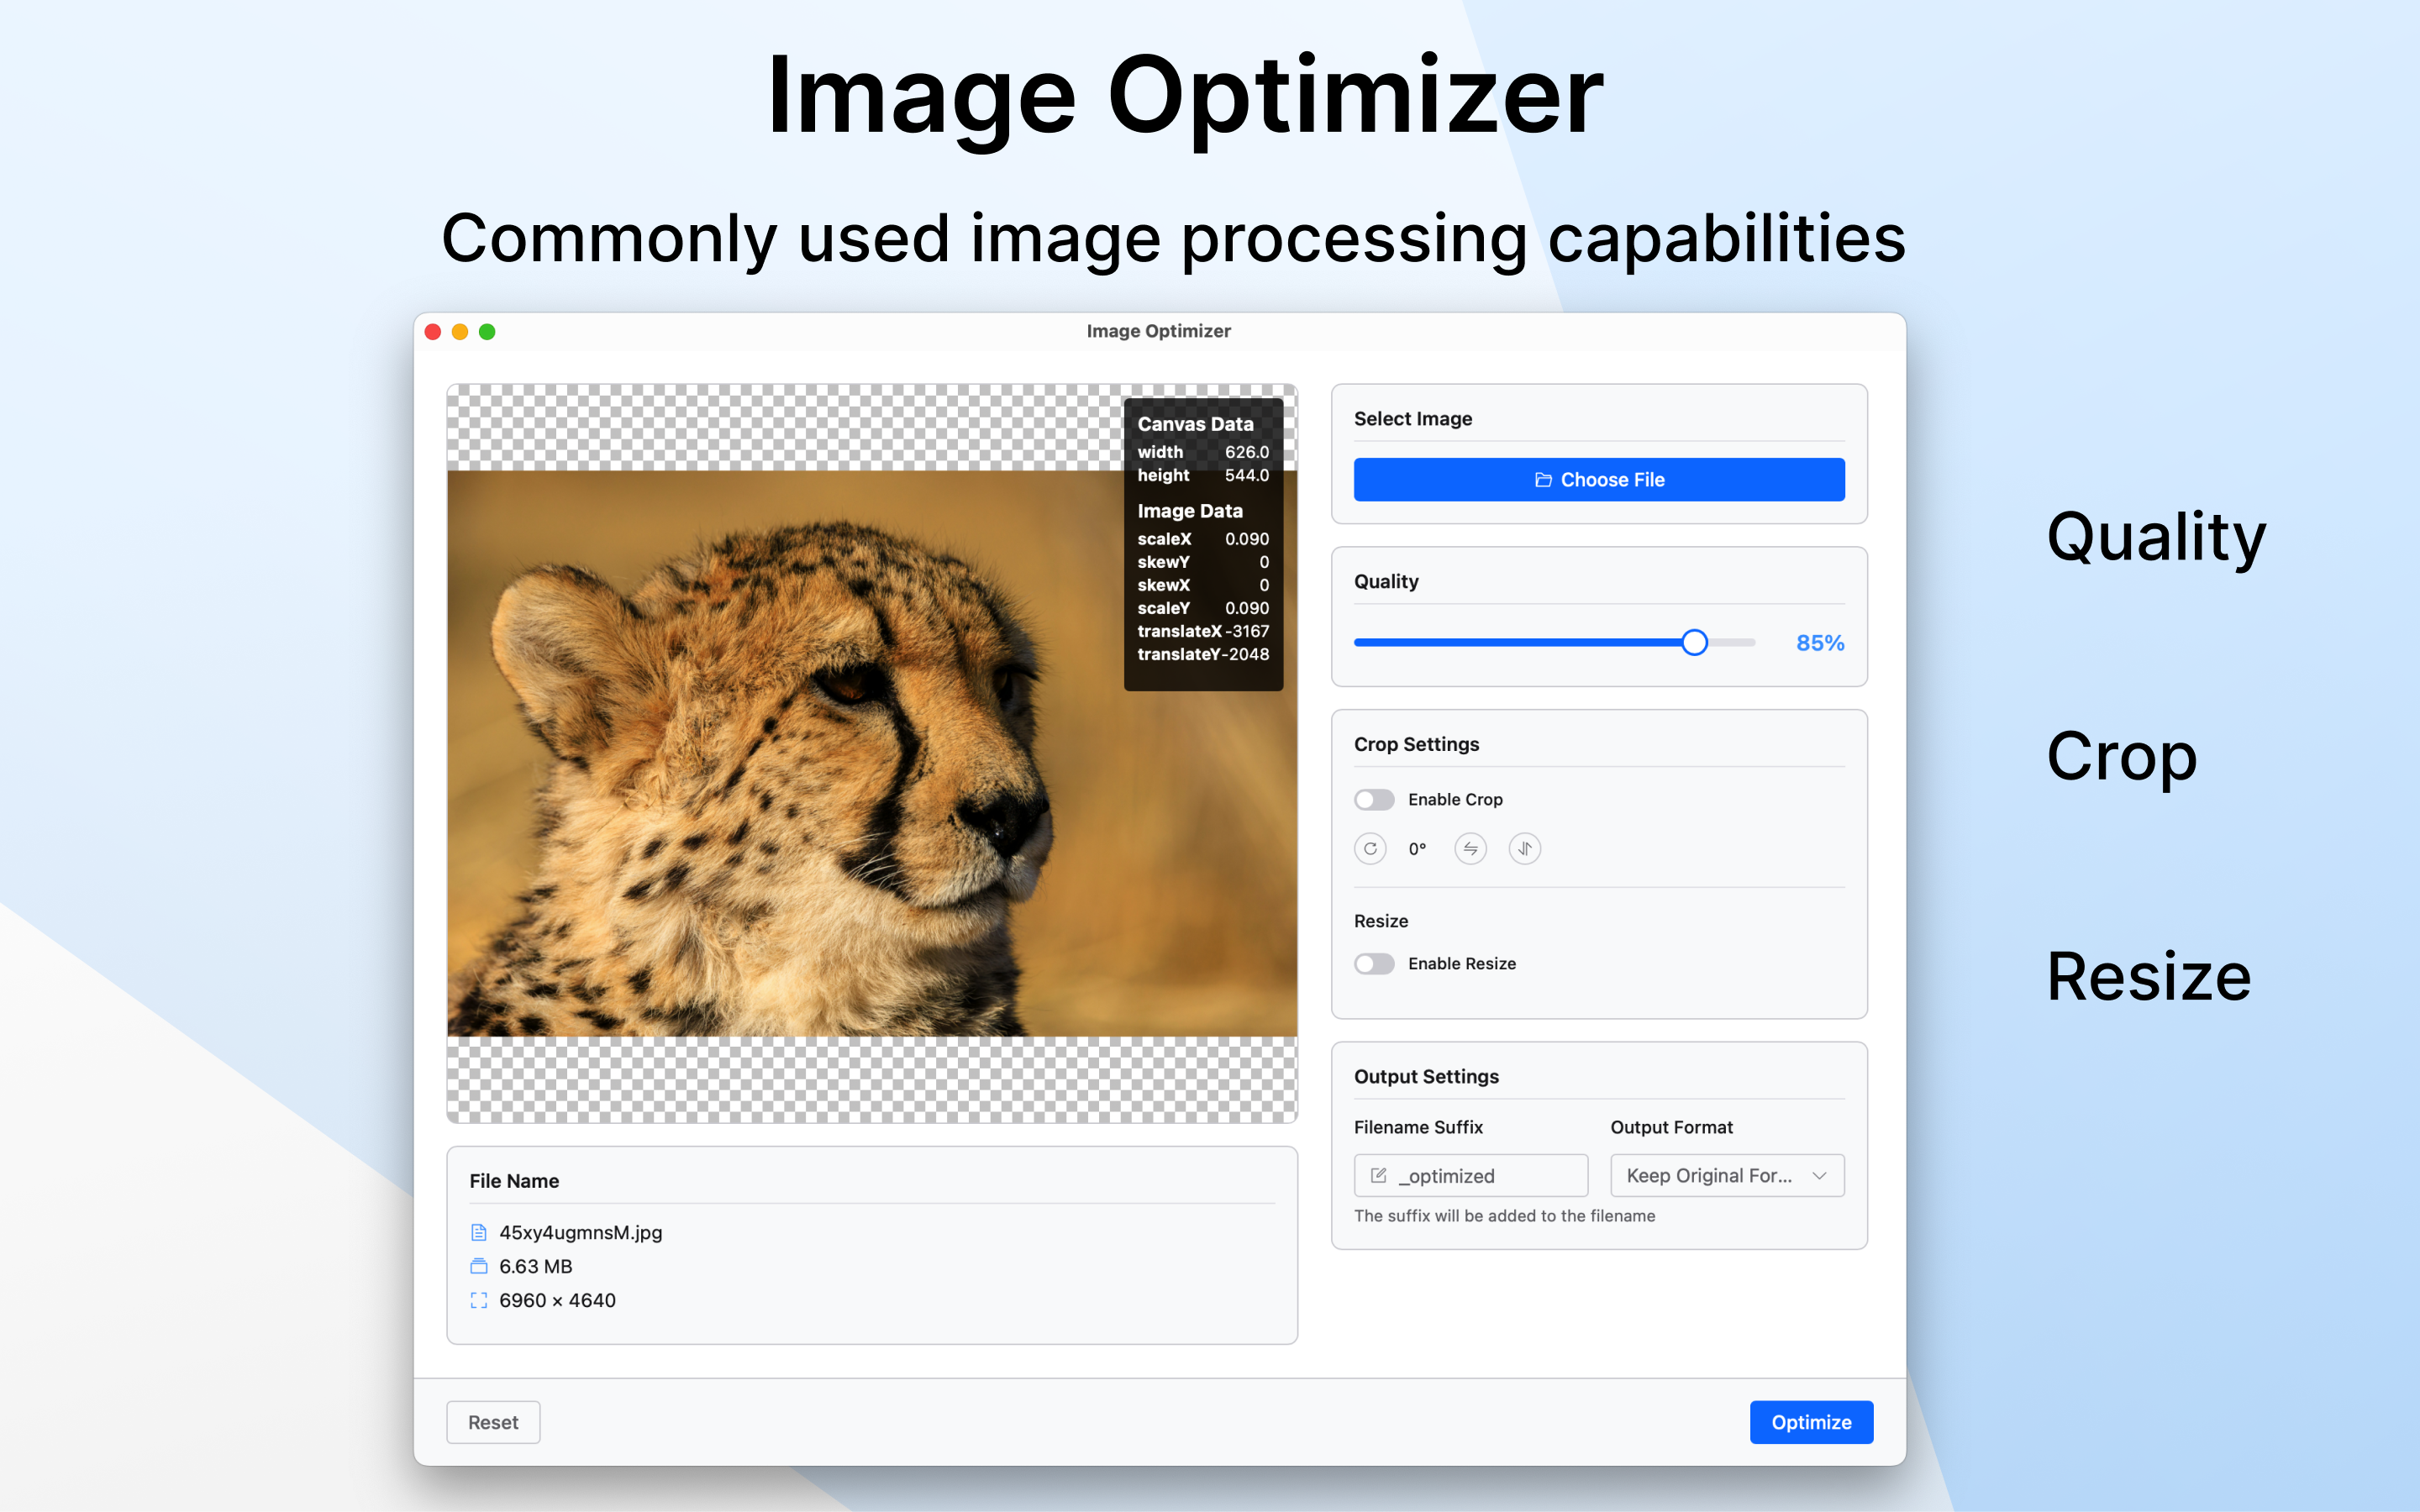
Task: Click the dimensions icon beside 6960 × 4640
Action: (480, 1300)
